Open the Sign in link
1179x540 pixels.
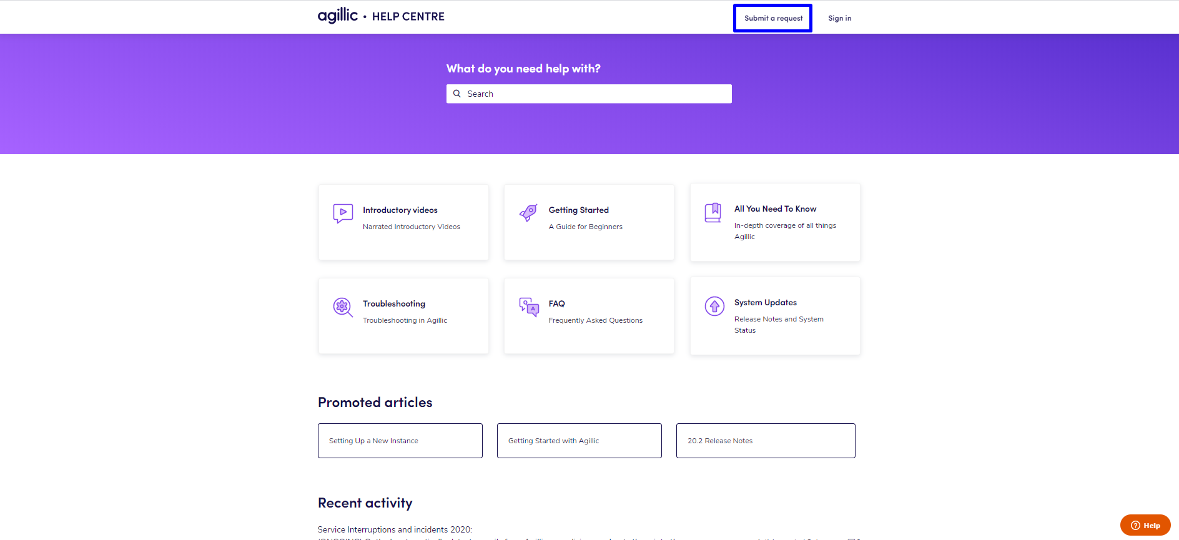pyautogui.click(x=839, y=18)
